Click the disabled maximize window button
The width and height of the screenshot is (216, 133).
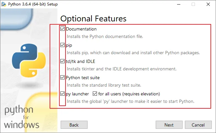tap(193, 4)
